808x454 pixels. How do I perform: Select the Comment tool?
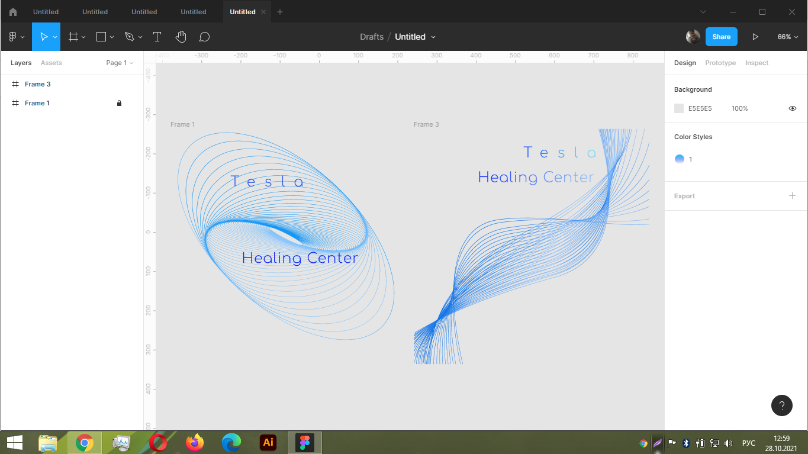(x=204, y=37)
